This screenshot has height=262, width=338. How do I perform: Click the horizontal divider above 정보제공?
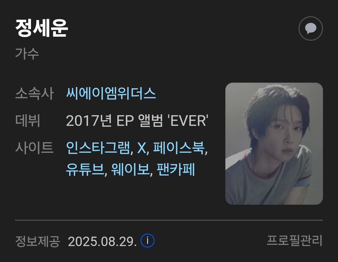(169, 220)
